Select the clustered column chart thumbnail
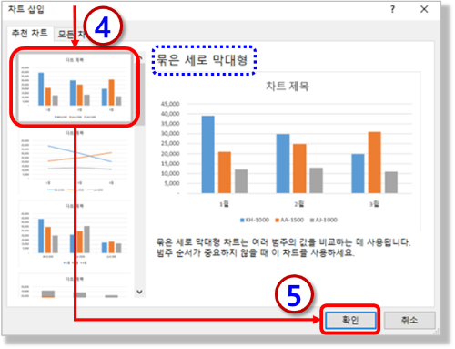Image resolution: width=455 pixels, height=349 pixels. (x=75, y=87)
